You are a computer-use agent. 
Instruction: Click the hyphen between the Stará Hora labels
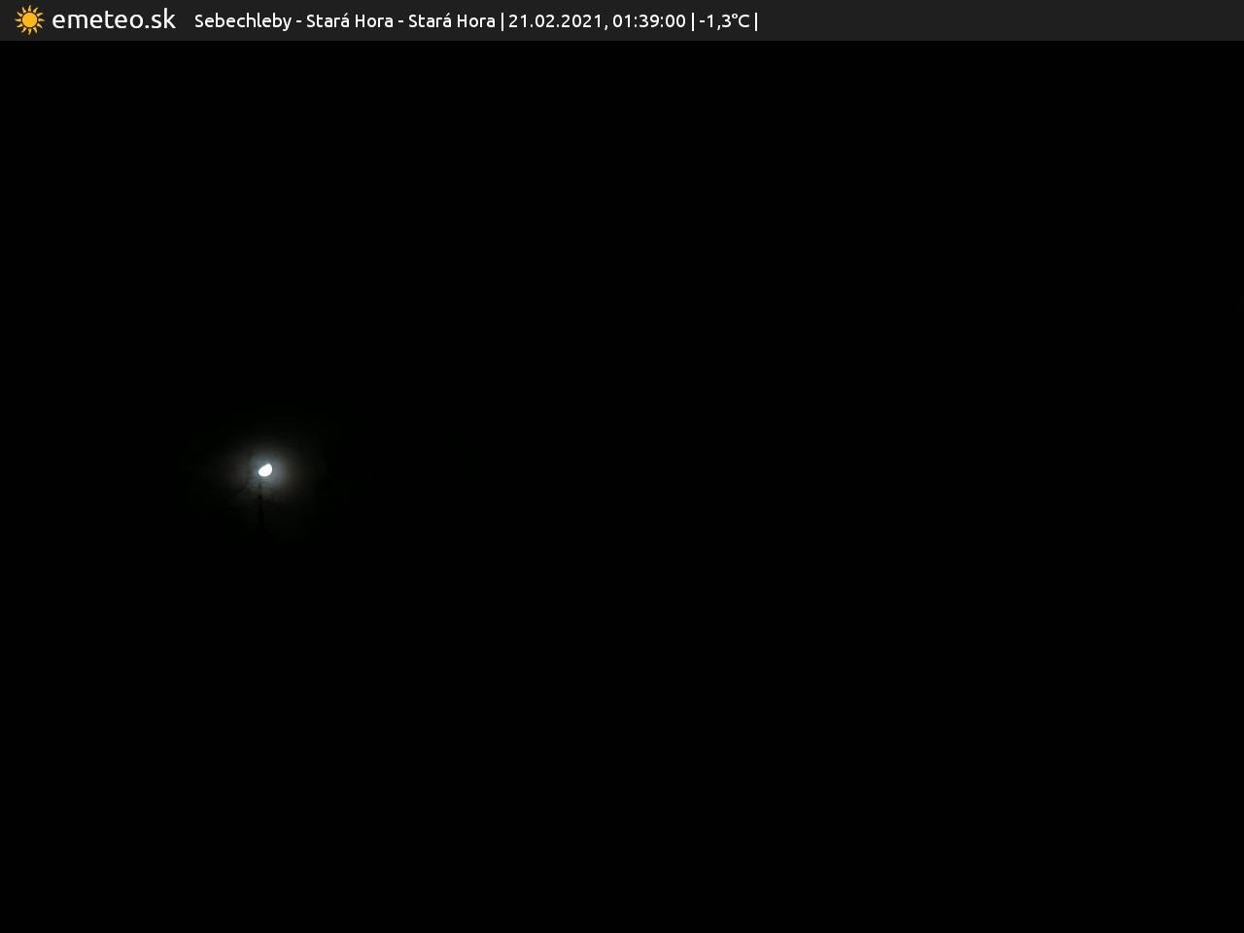click(x=400, y=21)
